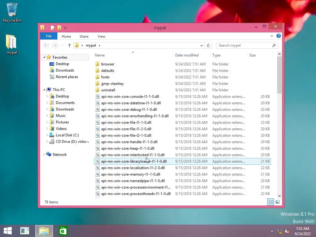Select api-ms-win-core-namedpipe-l1-1-0.dll
The height and width of the screenshot is (237, 316).
pyautogui.click(x=133, y=181)
